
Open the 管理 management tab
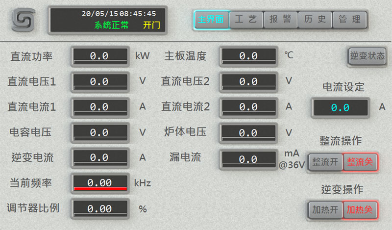[x=350, y=20]
